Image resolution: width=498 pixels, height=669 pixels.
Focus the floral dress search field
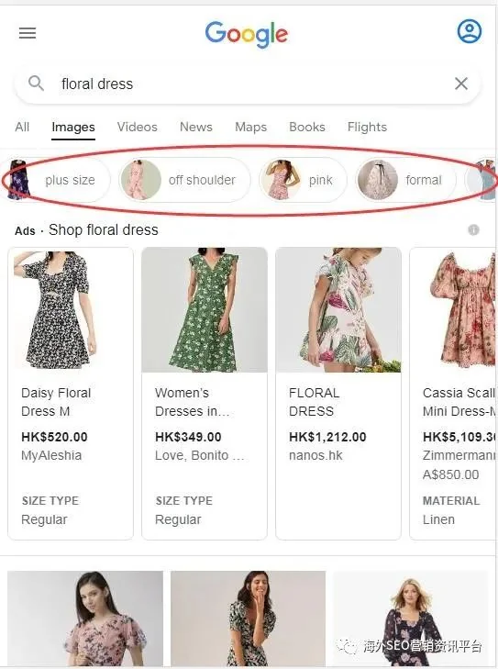[x=248, y=84]
